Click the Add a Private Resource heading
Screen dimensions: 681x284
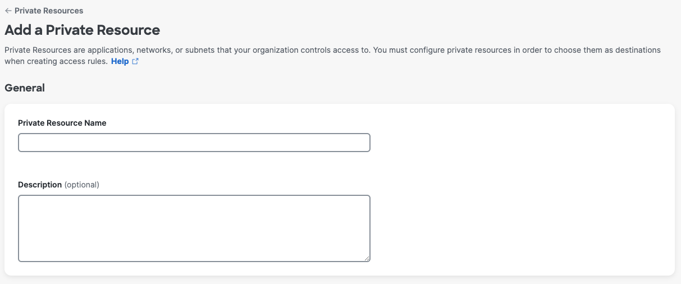click(82, 30)
